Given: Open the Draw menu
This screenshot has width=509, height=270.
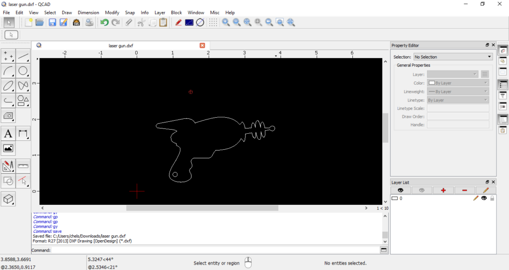Looking at the screenshot, I should 67,12.
